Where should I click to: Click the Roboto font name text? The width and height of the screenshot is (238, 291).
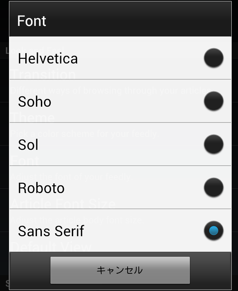tap(41, 188)
